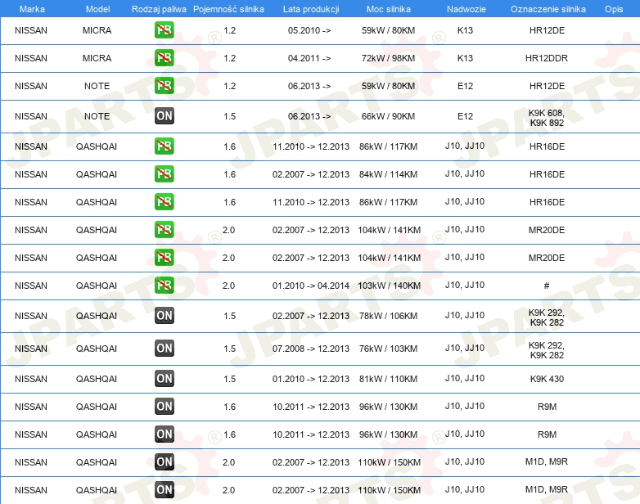Image resolution: width=640 pixels, height=504 pixels.
Task: Click the ON diesel icon in the Note 66kW row
Action: click(x=164, y=116)
